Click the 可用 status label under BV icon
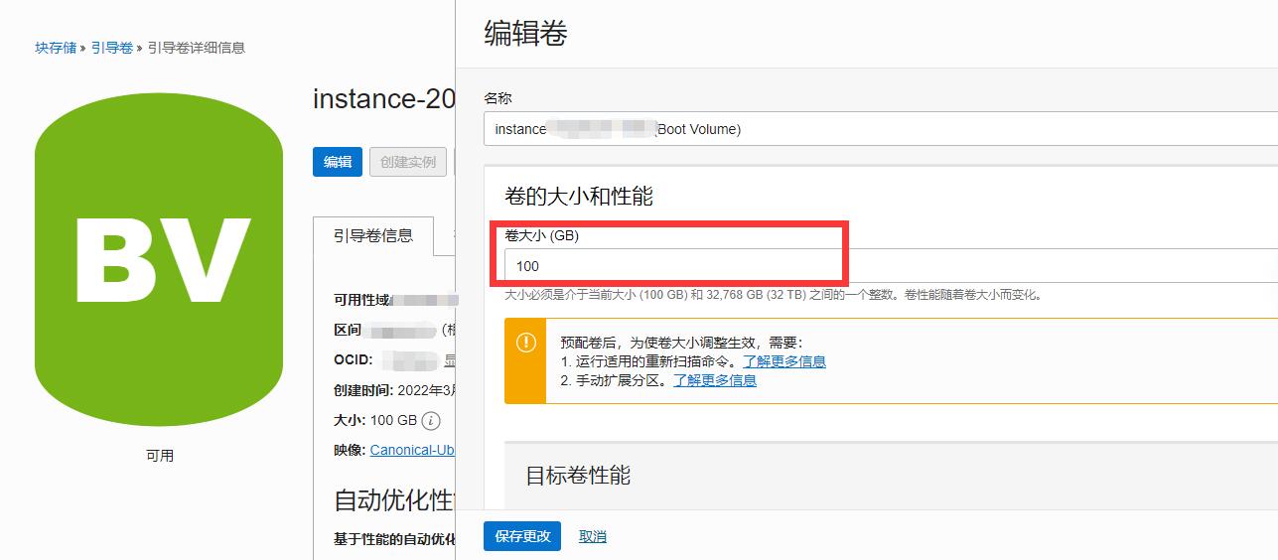Screen dimensions: 1278x560 [160, 456]
